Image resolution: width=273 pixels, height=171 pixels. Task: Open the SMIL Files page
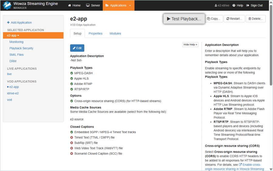[x=16, y=55]
